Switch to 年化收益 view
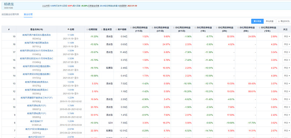 click(270, 21)
